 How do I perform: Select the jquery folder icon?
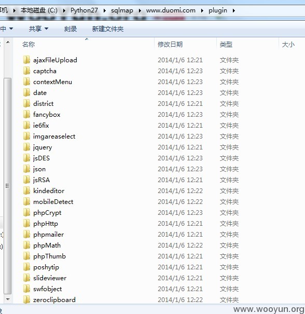26,147
